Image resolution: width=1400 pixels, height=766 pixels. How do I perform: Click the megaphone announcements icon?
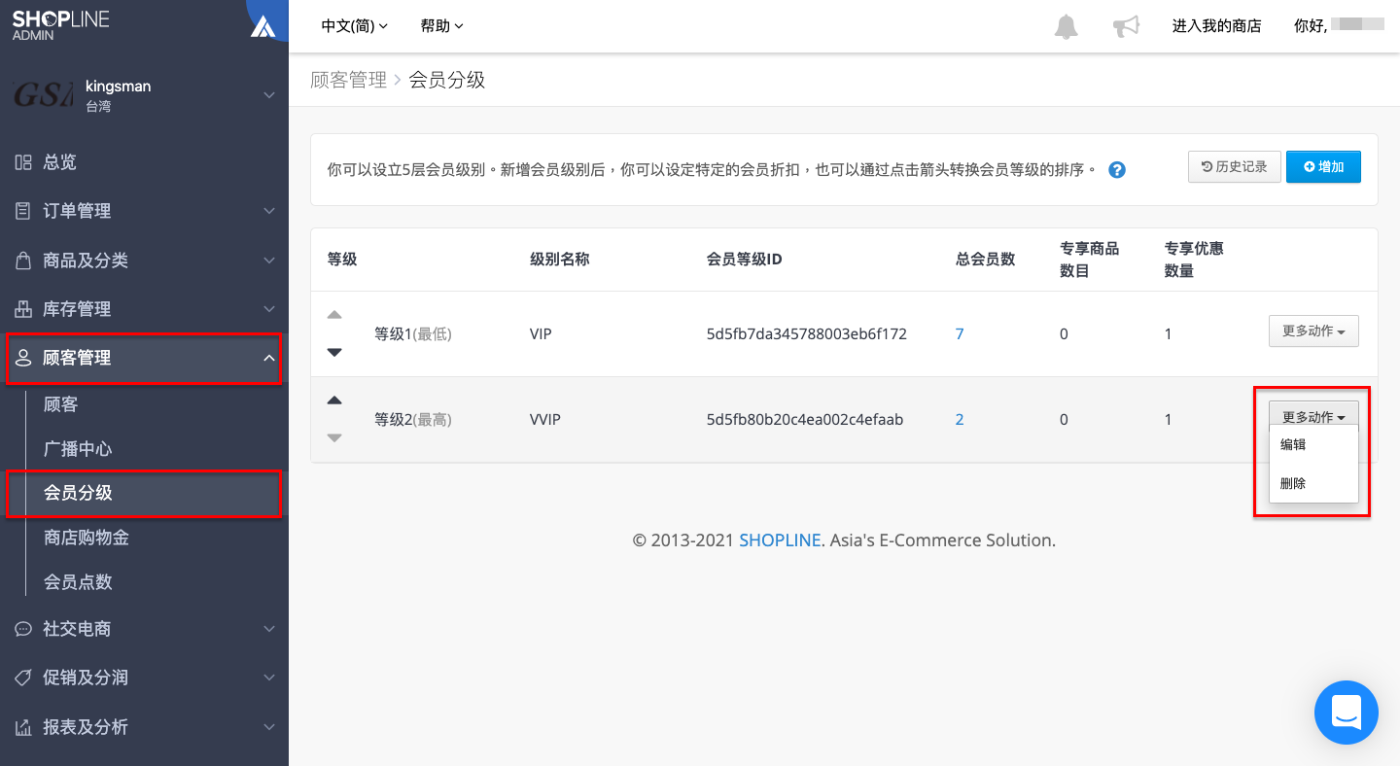coord(1126,26)
